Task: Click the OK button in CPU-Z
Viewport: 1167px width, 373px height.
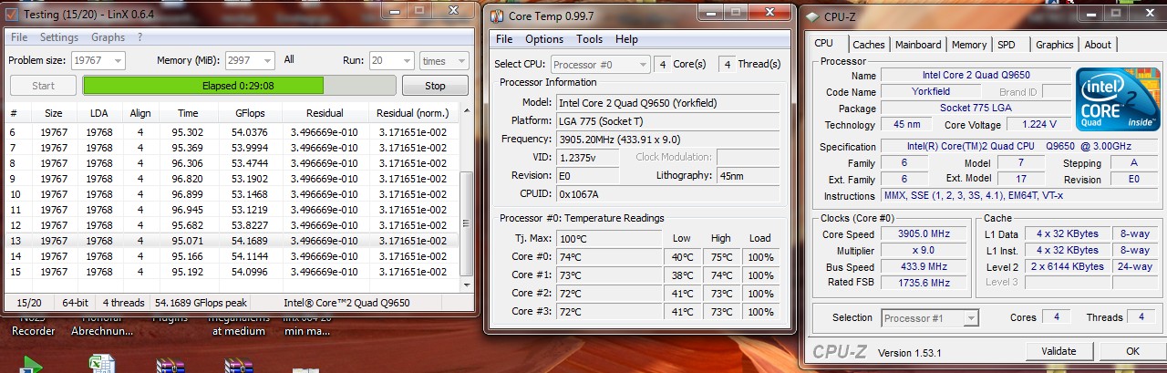Action: coord(1132,351)
